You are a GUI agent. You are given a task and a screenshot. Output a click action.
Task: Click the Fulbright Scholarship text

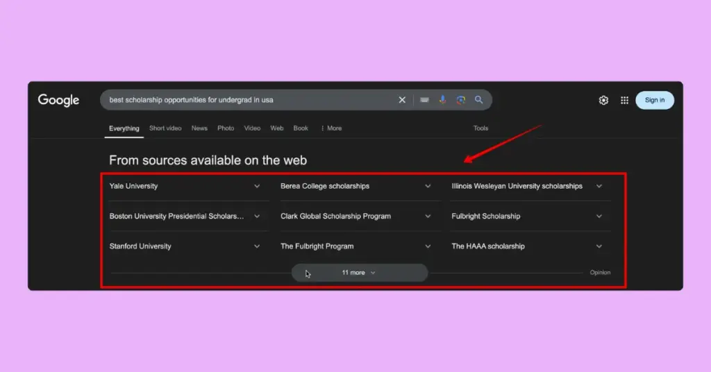click(x=485, y=216)
